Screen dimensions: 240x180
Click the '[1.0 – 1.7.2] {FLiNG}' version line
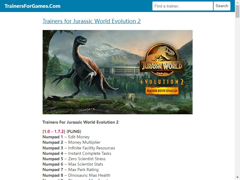[x=62, y=131]
